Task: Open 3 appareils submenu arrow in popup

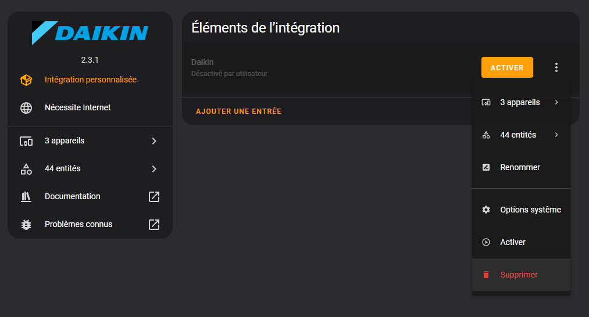Action: [556, 102]
